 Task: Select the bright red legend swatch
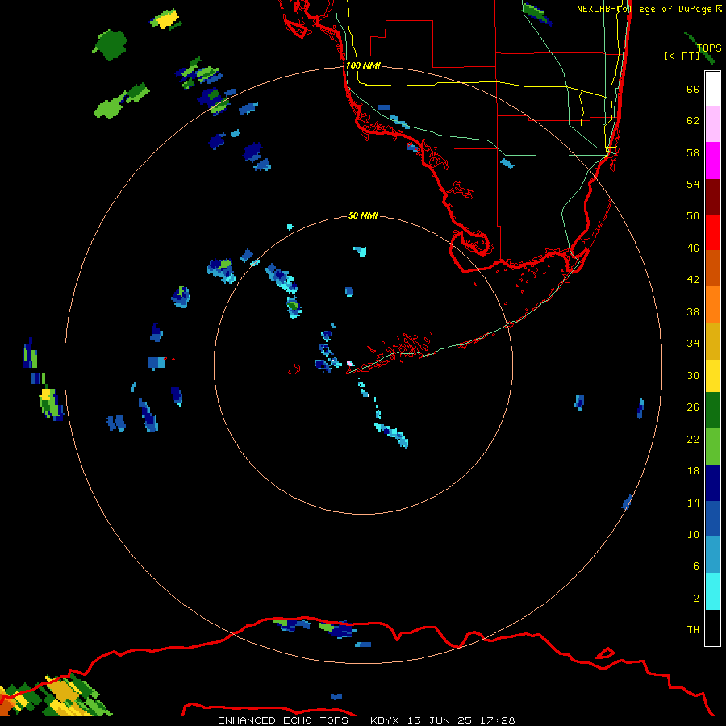coord(712,232)
